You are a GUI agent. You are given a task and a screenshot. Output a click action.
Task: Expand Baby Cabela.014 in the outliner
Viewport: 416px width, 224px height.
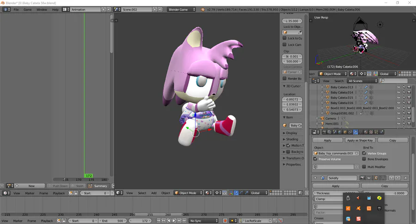(322, 93)
